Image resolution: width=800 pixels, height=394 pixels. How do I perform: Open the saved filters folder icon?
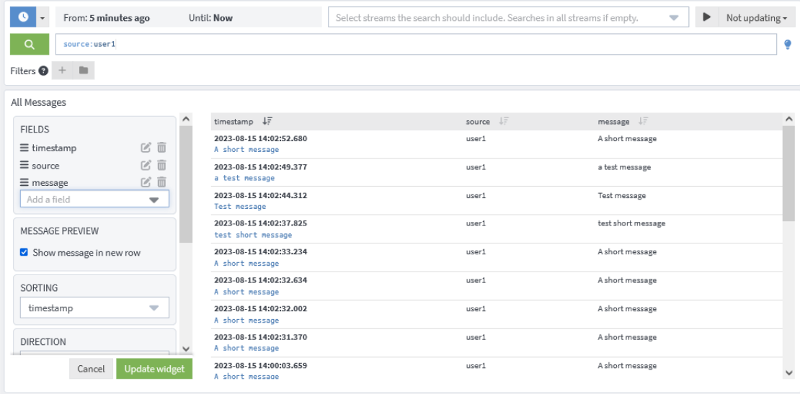tap(84, 71)
